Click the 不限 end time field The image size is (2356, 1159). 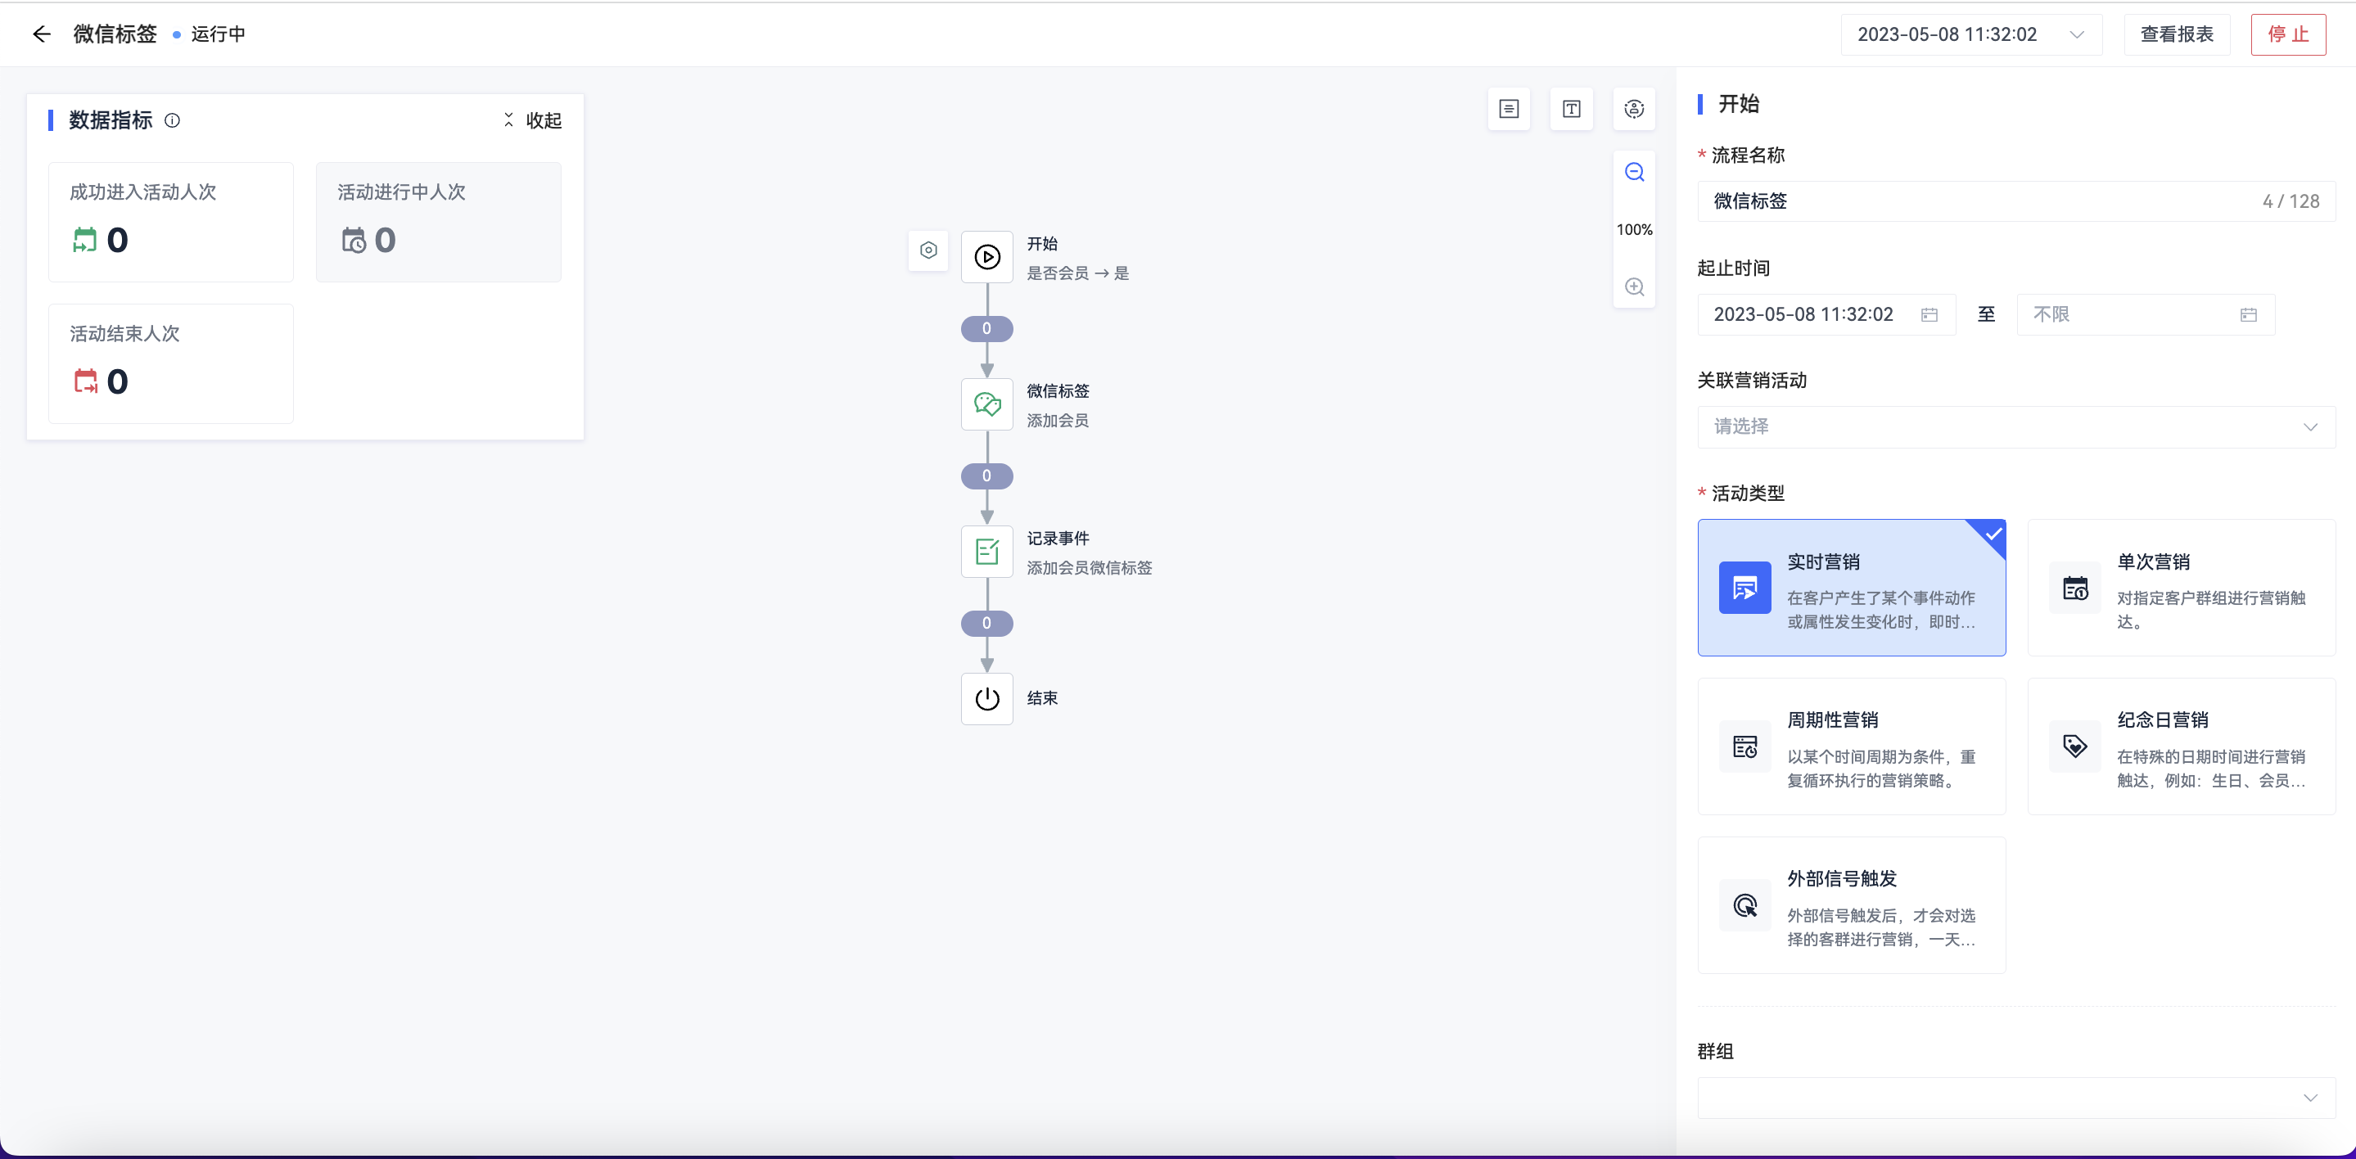[x=2146, y=314]
